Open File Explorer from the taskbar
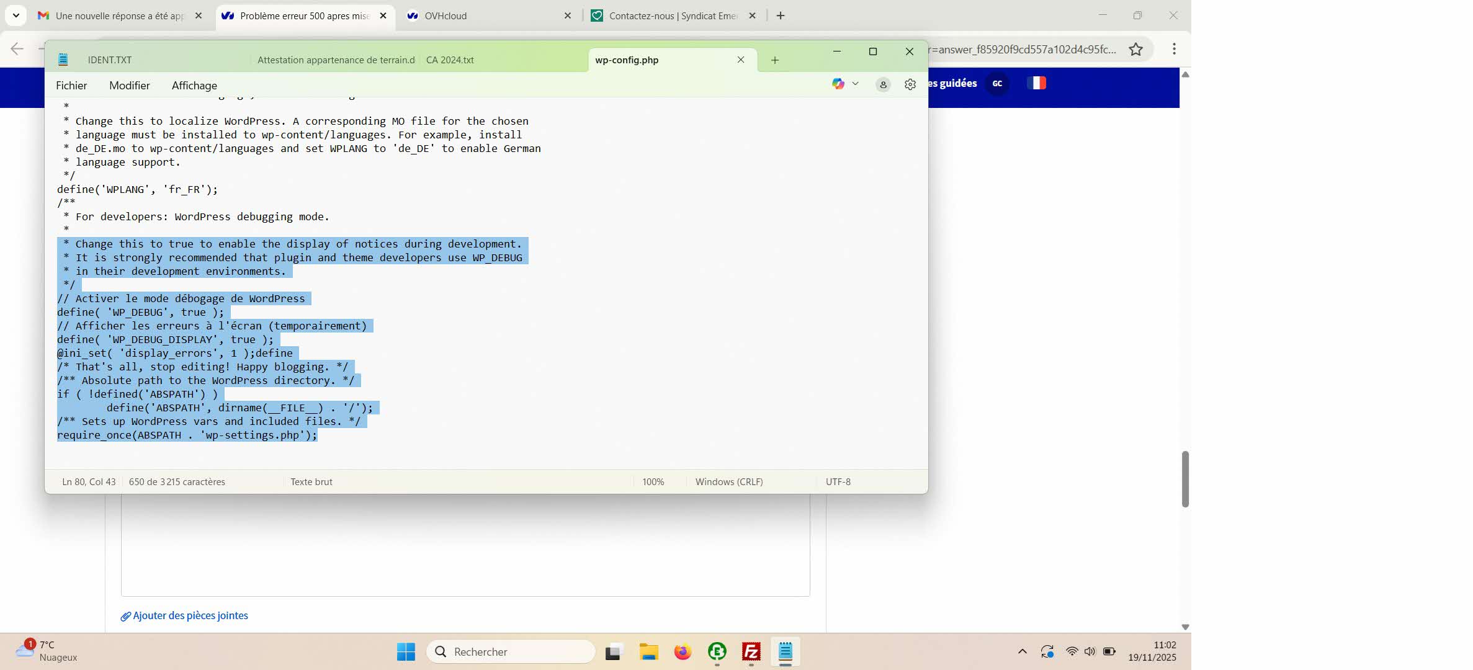1473x670 pixels. pos(648,651)
